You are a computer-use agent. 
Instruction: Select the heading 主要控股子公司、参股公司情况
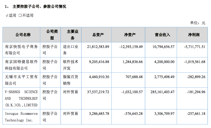(39, 6)
